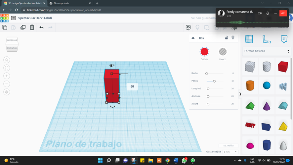293x165 pixels.
Task: Open the Ajustar Rejilla dropdown
Action: (230, 152)
